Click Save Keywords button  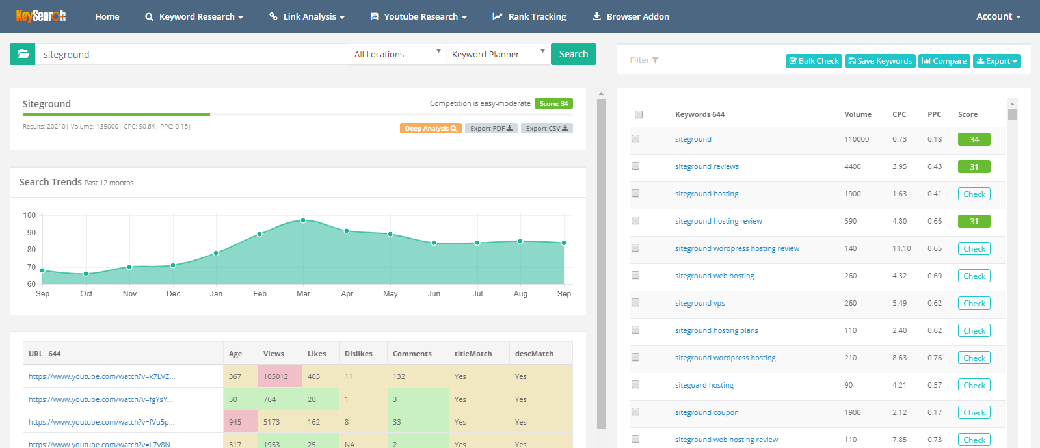880,61
